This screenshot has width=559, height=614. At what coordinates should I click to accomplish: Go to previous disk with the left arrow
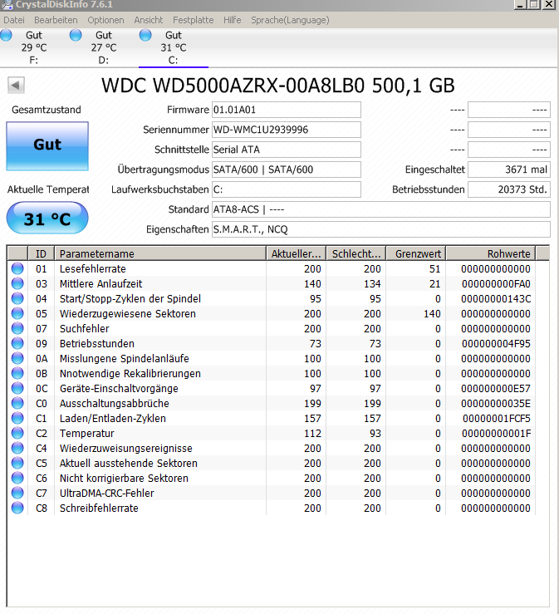pos(16,85)
